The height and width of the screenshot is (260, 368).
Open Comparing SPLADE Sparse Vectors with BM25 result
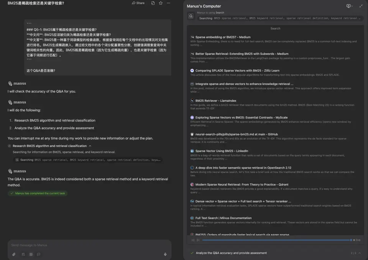click(x=238, y=71)
